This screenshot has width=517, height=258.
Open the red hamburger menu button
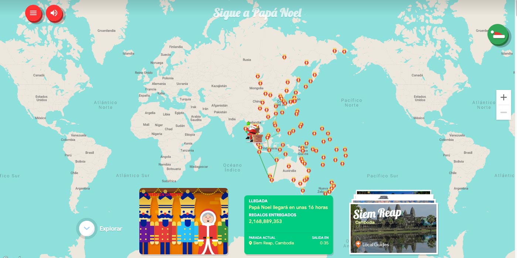(33, 13)
